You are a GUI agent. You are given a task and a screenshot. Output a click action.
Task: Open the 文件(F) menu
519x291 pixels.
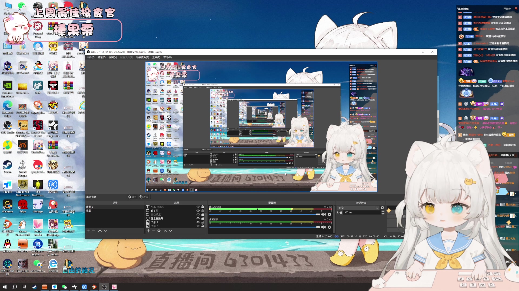click(91, 57)
